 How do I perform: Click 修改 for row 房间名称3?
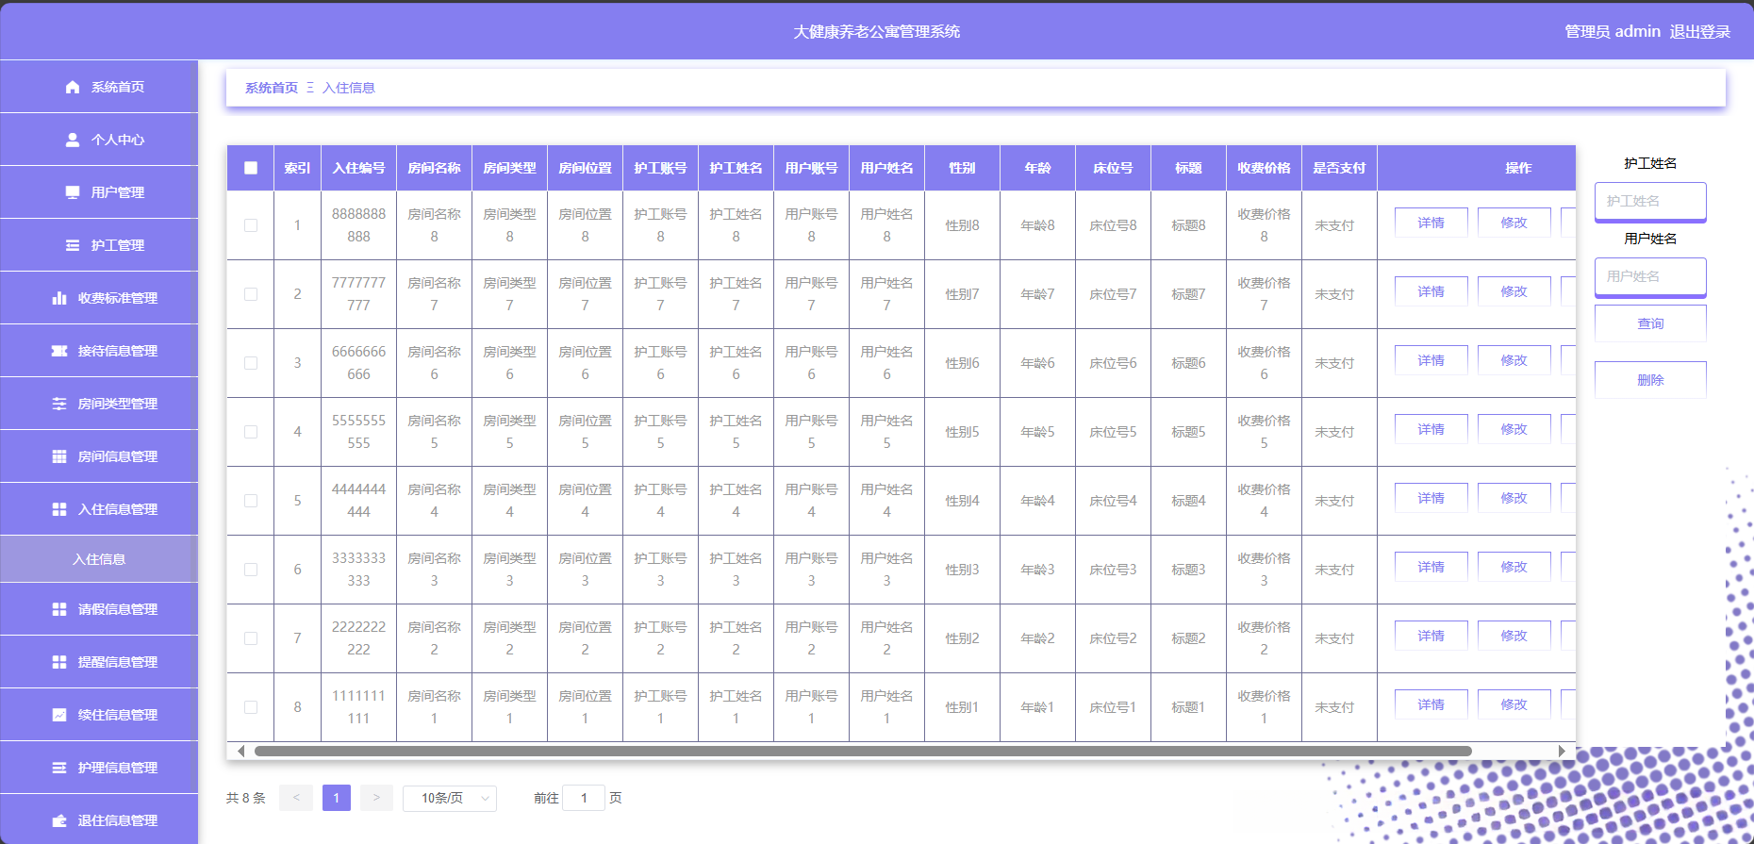pyautogui.click(x=1514, y=567)
